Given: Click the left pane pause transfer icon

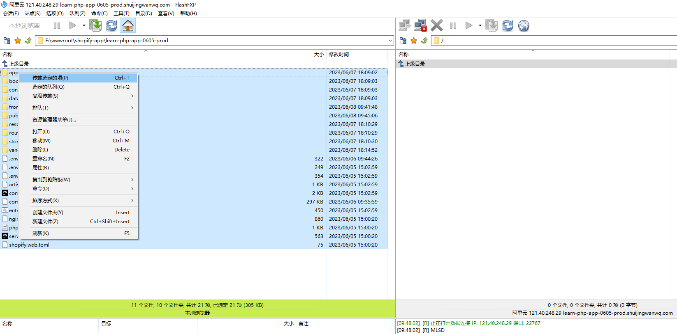Looking at the screenshot, I should (x=57, y=25).
